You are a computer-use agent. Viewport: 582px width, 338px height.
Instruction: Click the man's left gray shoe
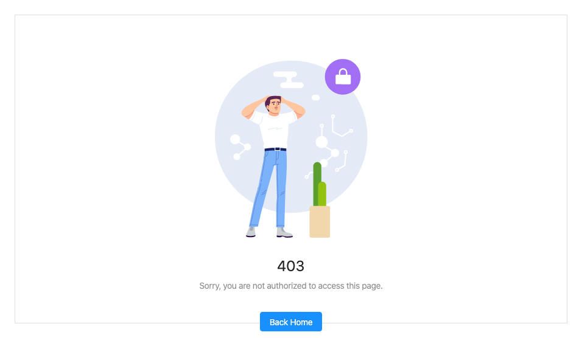(x=251, y=232)
